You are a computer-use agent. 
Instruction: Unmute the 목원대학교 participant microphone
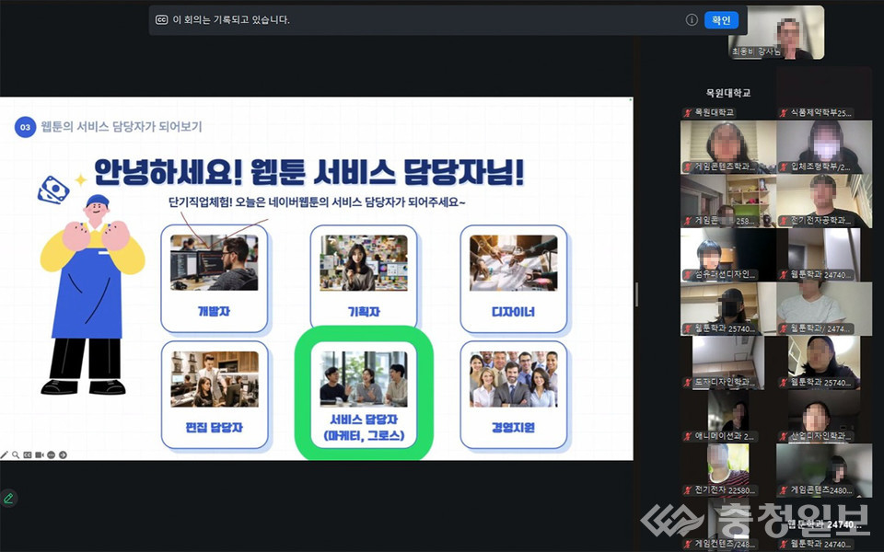(686, 113)
